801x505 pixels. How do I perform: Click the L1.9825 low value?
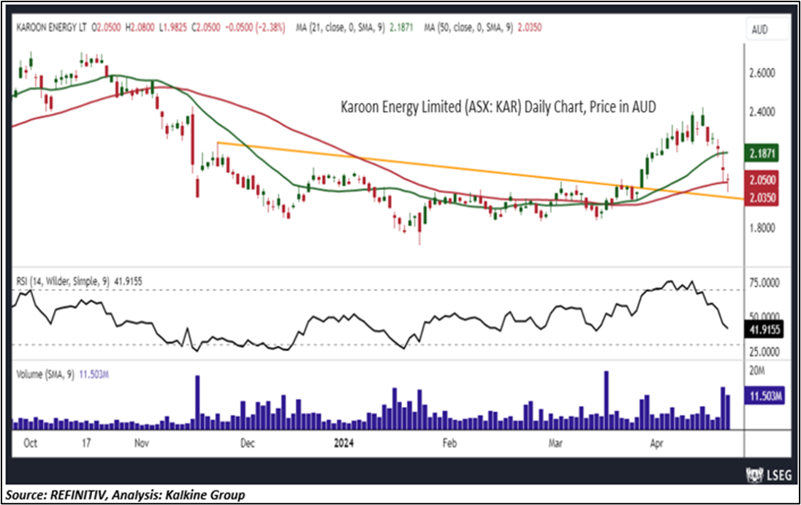[172, 28]
